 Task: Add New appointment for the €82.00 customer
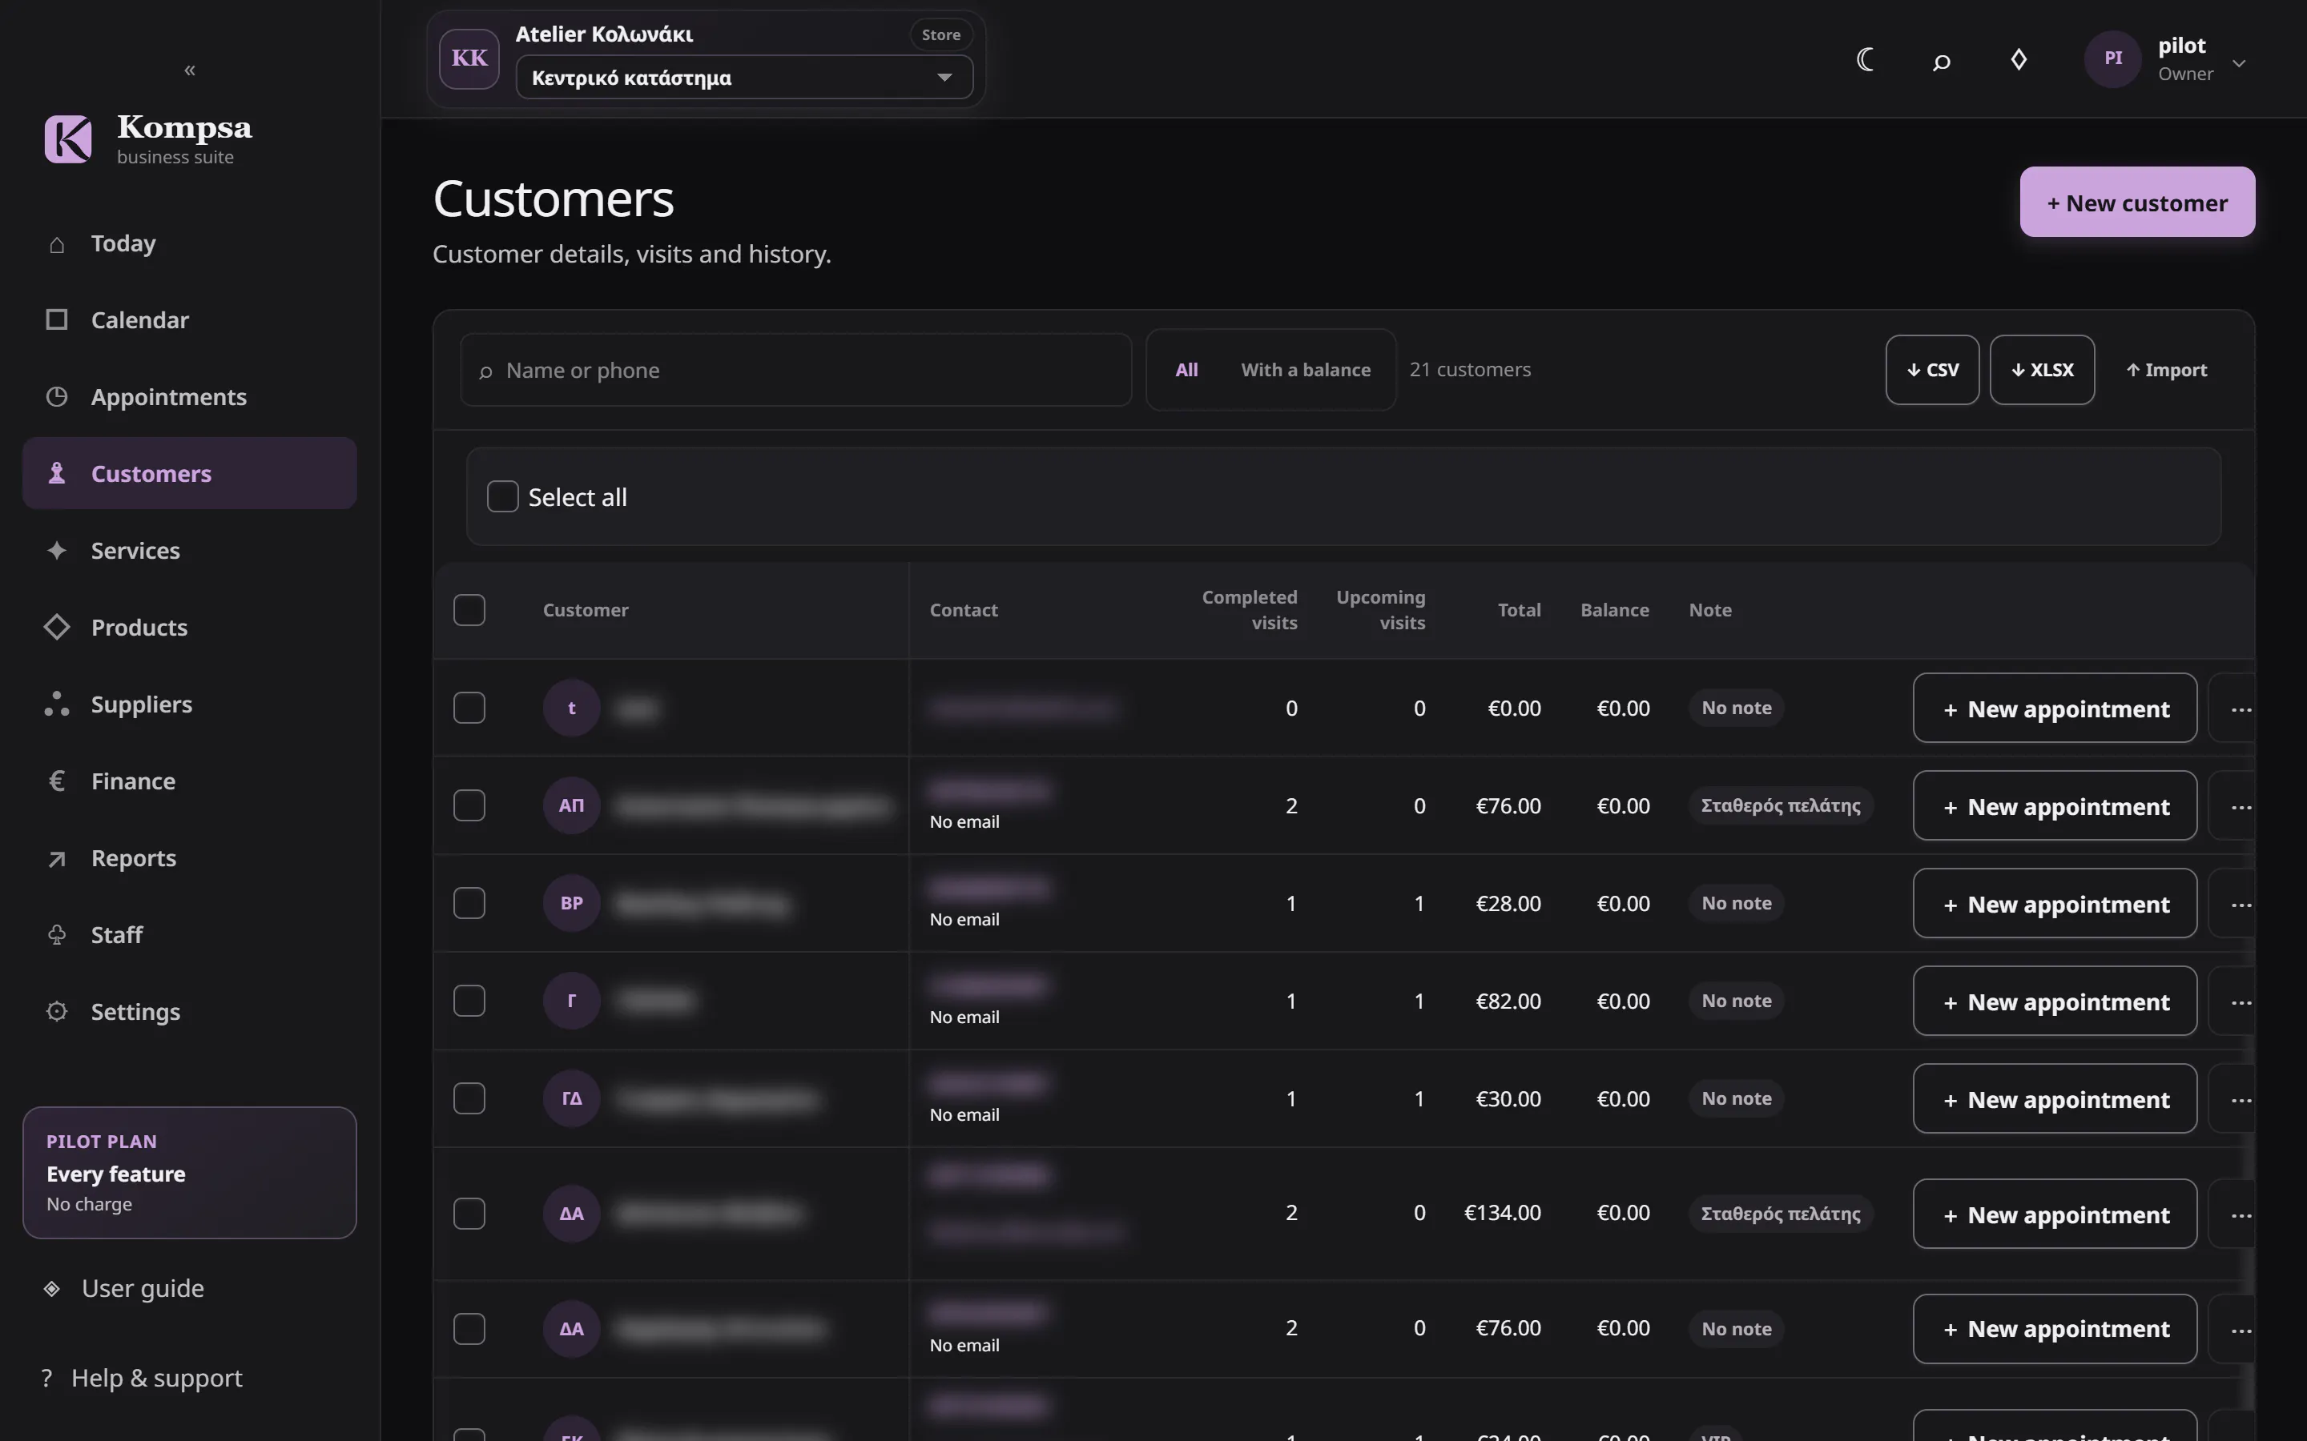2055,1001
